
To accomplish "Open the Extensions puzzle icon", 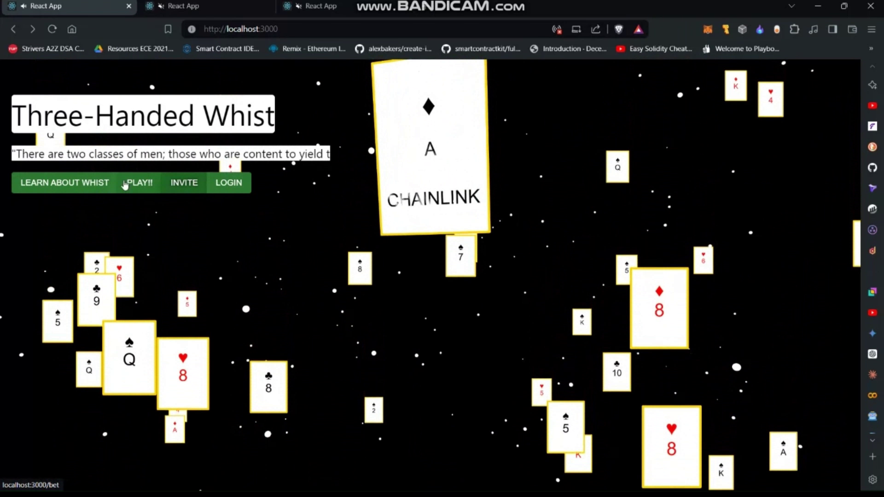I will (794, 29).
